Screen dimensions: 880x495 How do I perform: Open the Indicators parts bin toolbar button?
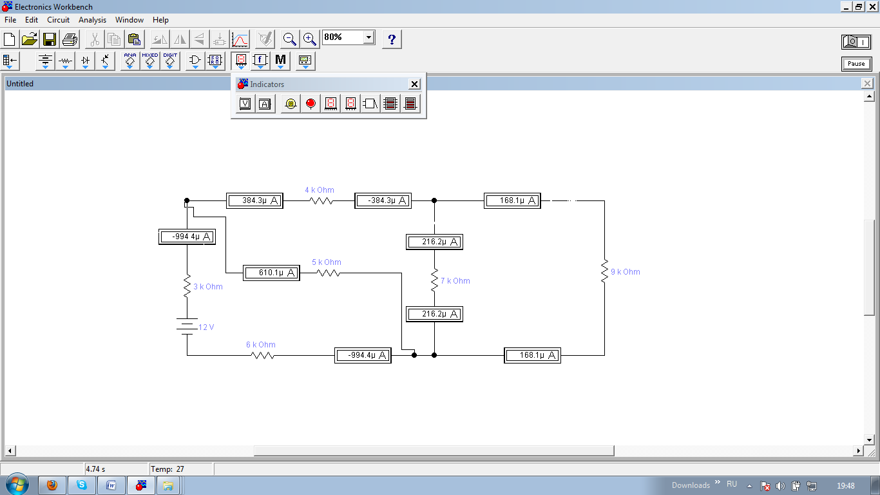click(x=240, y=62)
